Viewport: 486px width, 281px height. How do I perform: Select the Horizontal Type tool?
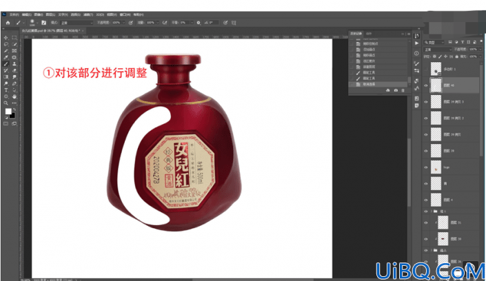[6, 90]
